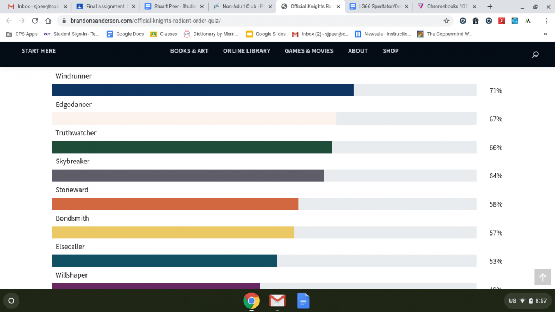Image resolution: width=555 pixels, height=312 pixels.
Task: Open a new browser tab
Action: [x=490, y=6]
